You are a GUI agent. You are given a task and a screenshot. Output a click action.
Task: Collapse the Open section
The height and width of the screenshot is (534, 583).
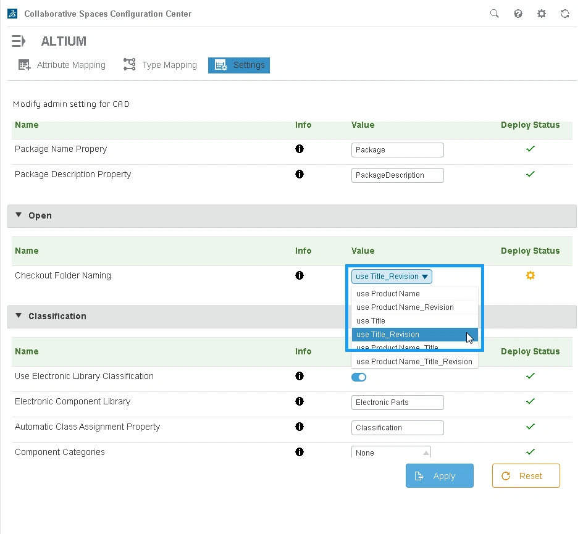coord(19,215)
